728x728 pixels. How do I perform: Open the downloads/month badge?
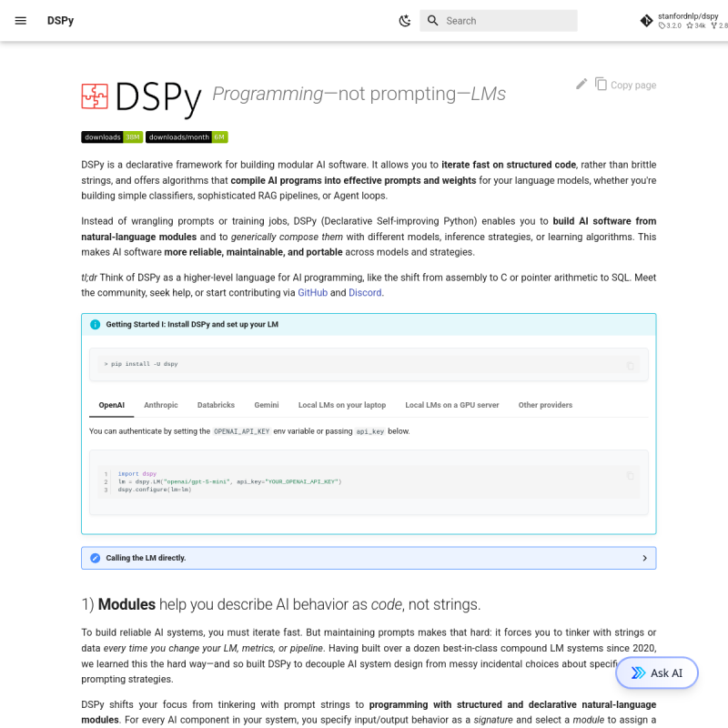click(x=187, y=136)
